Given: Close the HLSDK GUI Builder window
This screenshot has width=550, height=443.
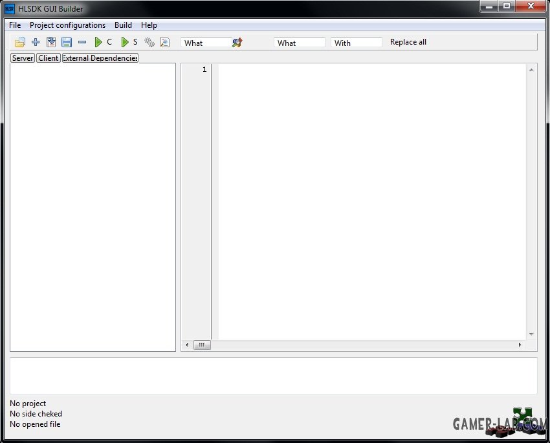Looking at the screenshot, I should coord(531,6).
